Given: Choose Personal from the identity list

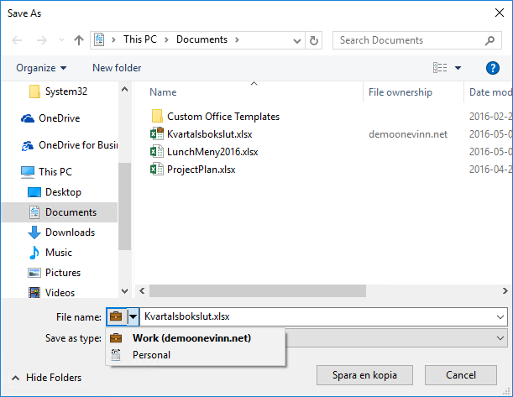Looking at the screenshot, I should (x=151, y=355).
